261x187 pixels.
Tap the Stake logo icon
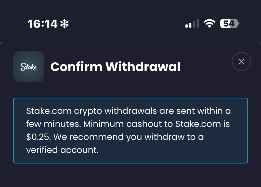[x=29, y=67]
